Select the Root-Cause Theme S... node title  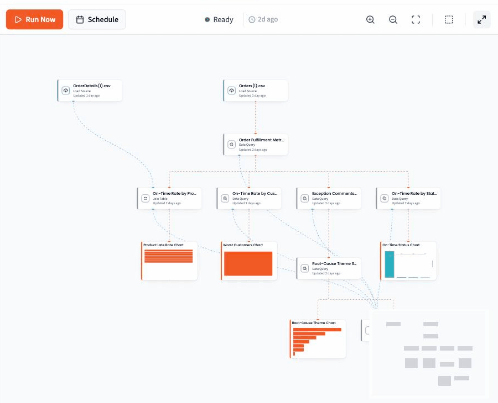pyautogui.click(x=334, y=263)
